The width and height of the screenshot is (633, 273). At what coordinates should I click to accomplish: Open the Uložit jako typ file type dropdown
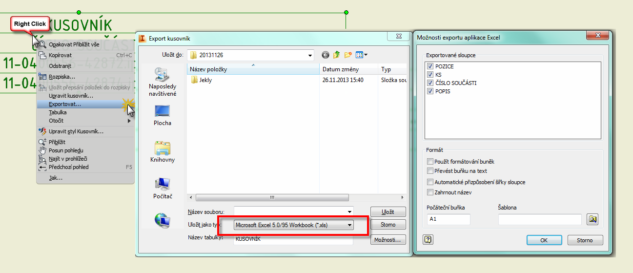[x=349, y=225]
